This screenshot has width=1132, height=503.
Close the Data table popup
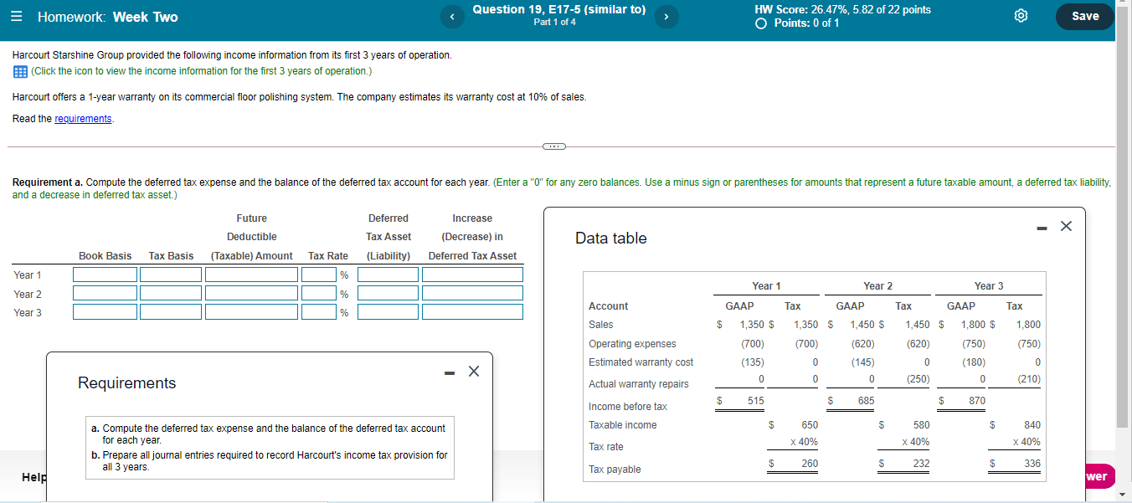1066,227
